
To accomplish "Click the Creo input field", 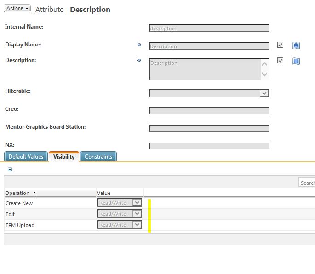I will (209, 110).
